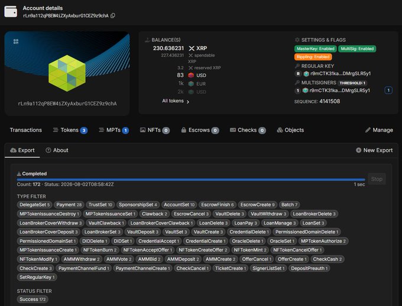The image size is (402, 306).
Task: Click the red USD token icon
Action: coord(191,76)
